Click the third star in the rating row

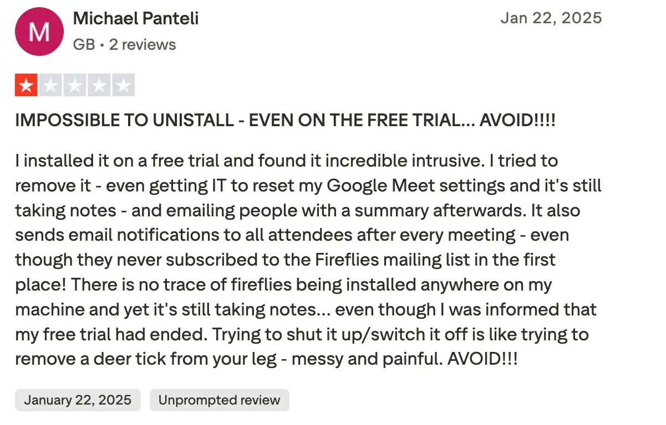click(x=74, y=85)
